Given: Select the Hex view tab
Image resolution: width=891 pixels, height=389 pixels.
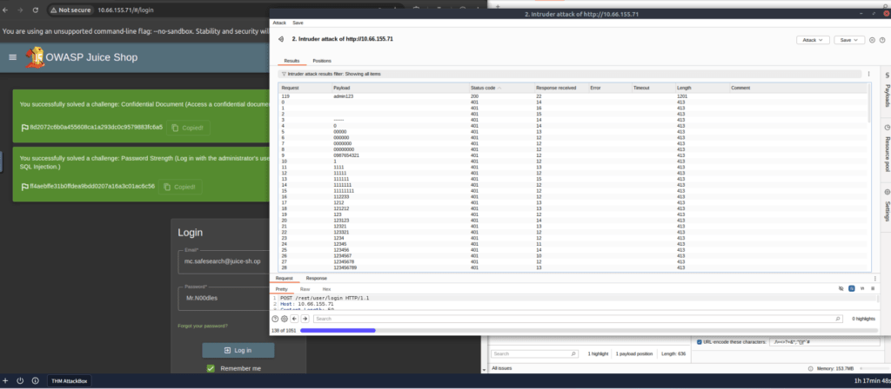Looking at the screenshot, I should click(x=326, y=289).
